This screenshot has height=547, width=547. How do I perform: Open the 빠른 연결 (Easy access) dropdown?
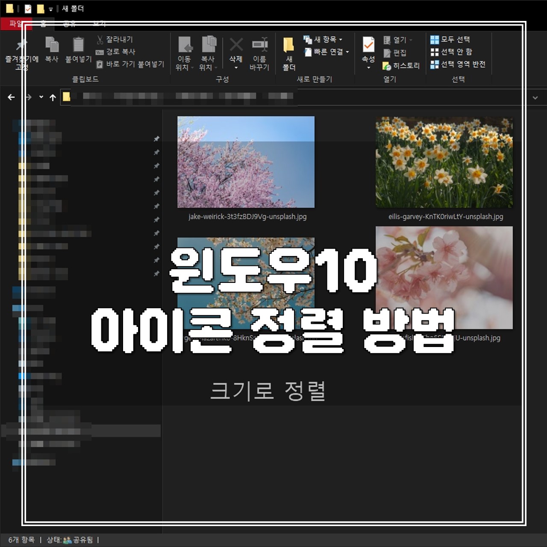347,52
